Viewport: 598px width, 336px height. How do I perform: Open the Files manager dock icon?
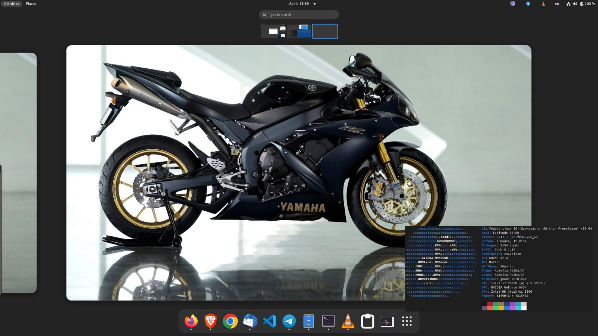coord(309,321)
